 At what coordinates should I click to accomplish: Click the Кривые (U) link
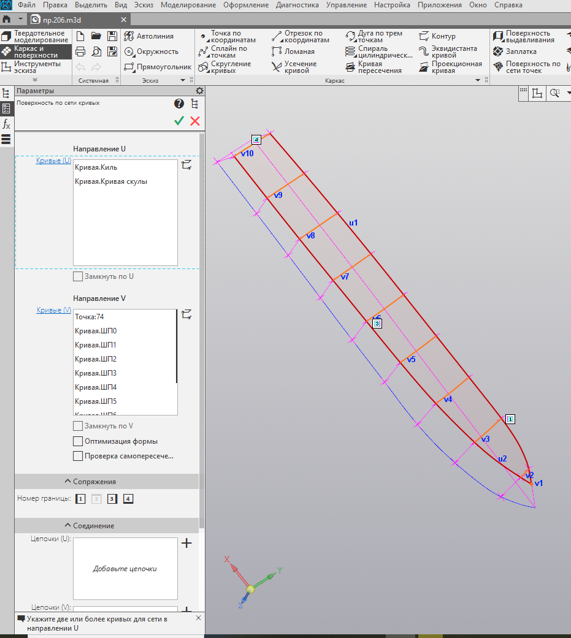53,161
